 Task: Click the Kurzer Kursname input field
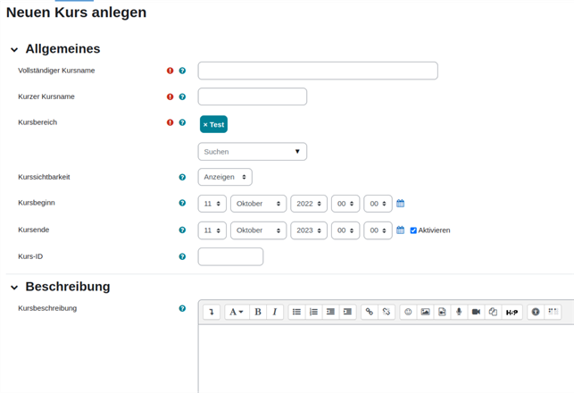coord(252,96)
